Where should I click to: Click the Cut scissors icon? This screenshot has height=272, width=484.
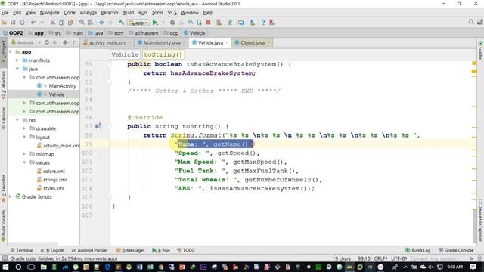coord(53,23)
